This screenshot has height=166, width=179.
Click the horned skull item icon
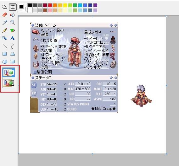coord(36,65)
